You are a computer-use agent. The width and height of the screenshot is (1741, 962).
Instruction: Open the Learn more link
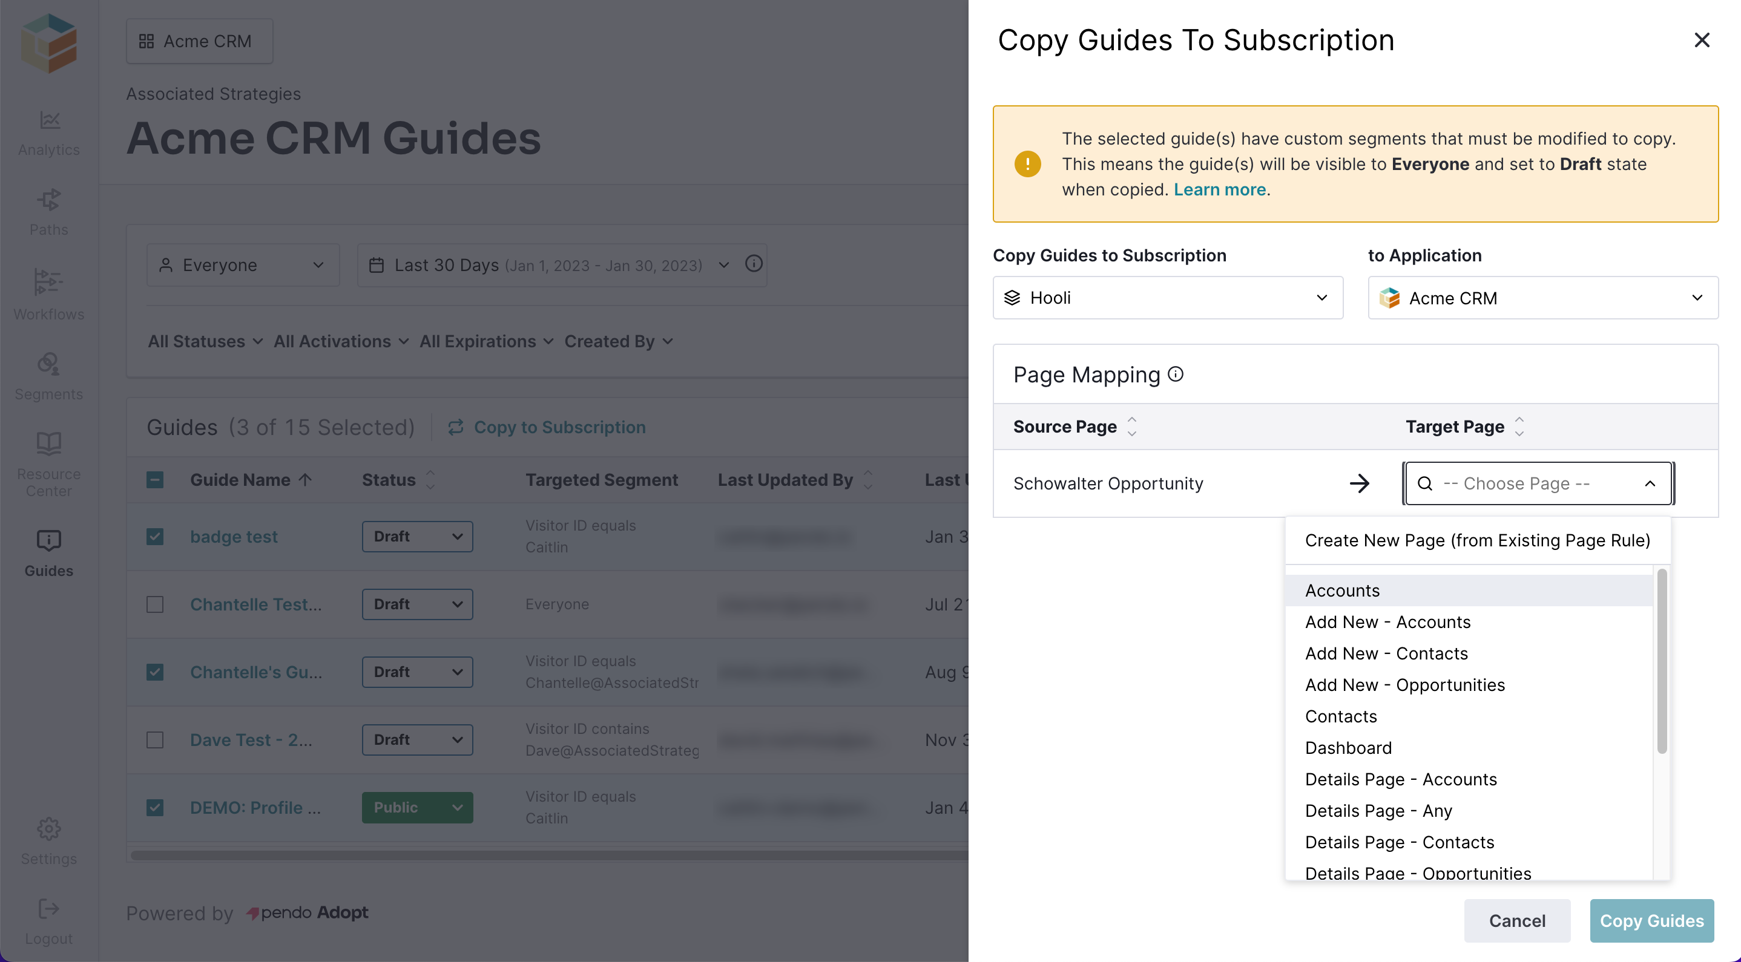pos(1219,190)
